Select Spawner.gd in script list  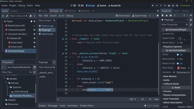[47, 34]
